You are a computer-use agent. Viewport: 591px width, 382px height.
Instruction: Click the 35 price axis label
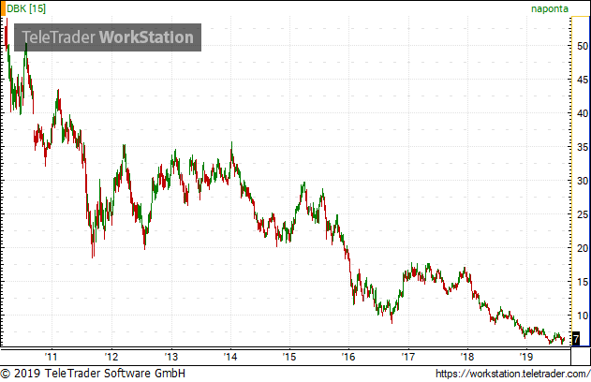(x=583, y=147)
